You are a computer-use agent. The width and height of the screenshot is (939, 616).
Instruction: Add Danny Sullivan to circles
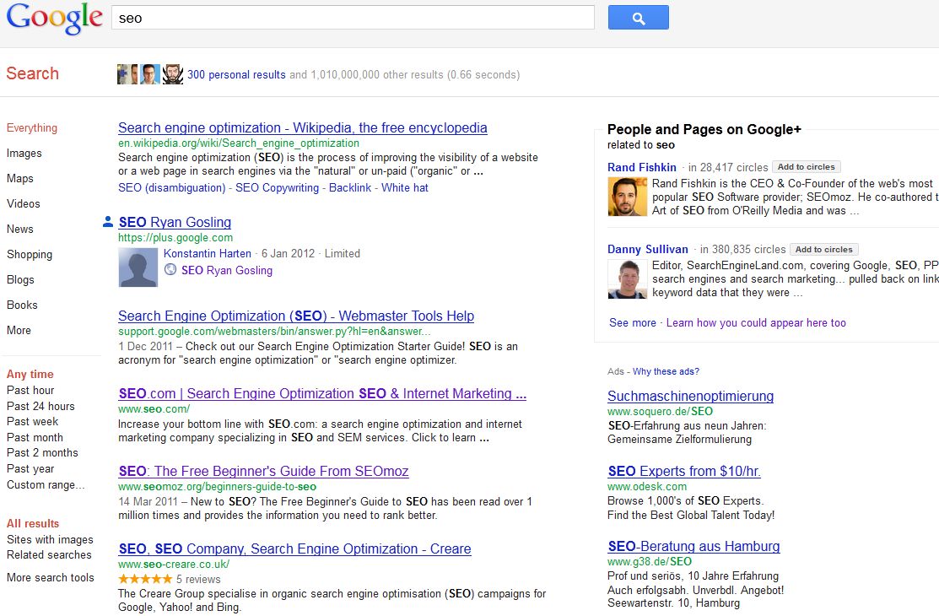[x=824, y=249]
